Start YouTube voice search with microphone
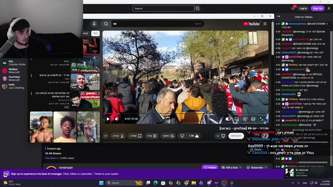The width and height of the screenshot is (333, 187). [94, 24]
